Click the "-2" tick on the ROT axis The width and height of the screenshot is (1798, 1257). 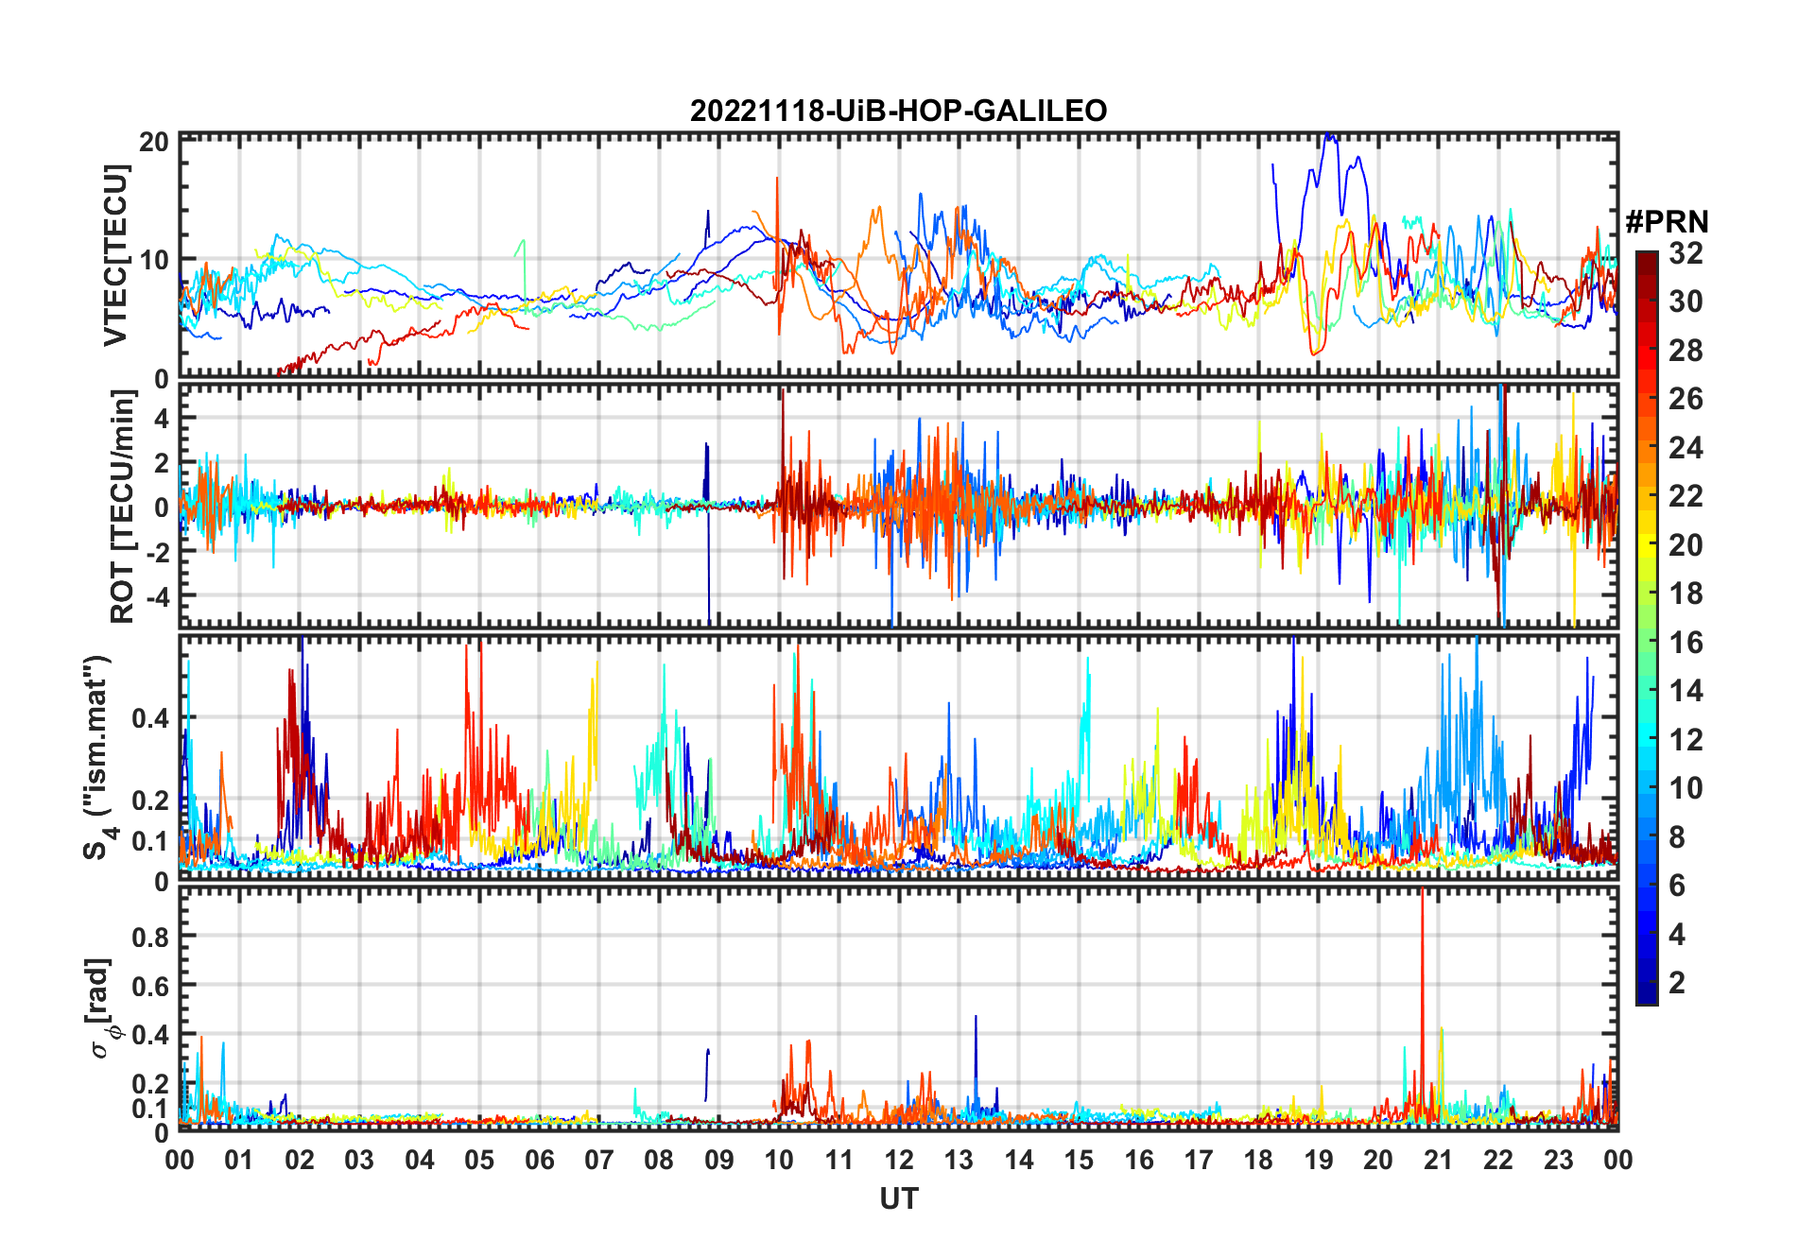click(x=156, y=552)
